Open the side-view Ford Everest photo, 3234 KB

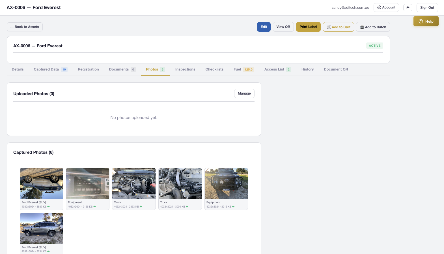(42, 229)
